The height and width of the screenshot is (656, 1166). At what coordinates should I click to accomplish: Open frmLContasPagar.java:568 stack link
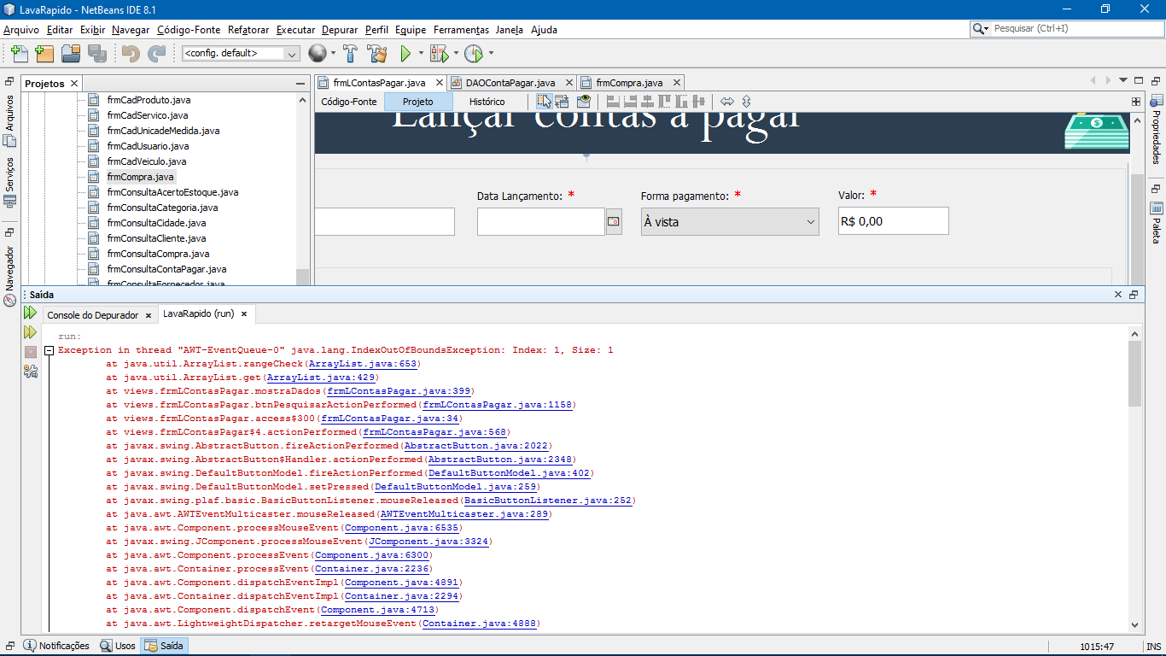434,432
